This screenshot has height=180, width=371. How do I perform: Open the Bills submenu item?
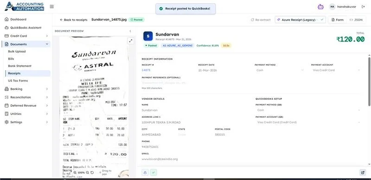tap(11, 59)
